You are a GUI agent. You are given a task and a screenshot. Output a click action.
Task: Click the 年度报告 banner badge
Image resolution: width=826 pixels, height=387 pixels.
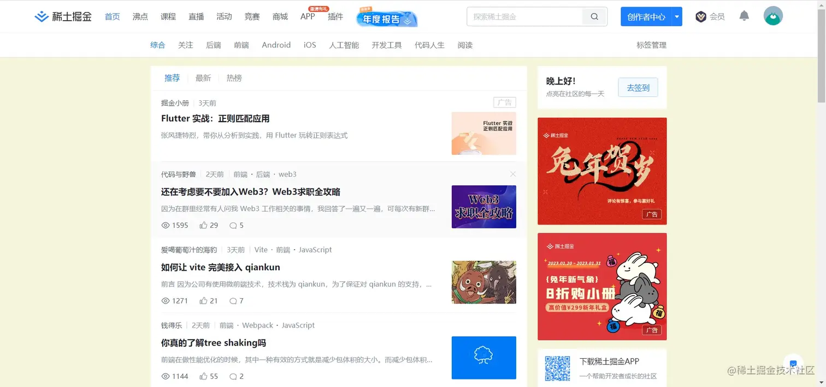[387, 17]
